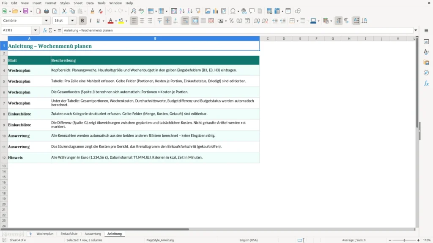Toggle Merge and Center Cells
Viewport: 433px width, 243px height.
coord(195,21)
